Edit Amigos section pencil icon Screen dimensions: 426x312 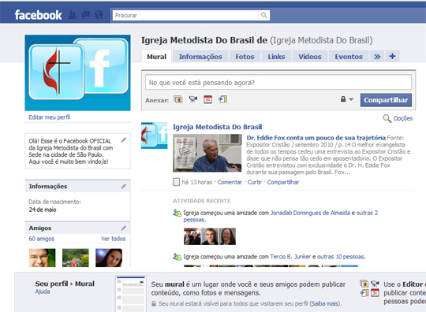click(x=124, y=228)
